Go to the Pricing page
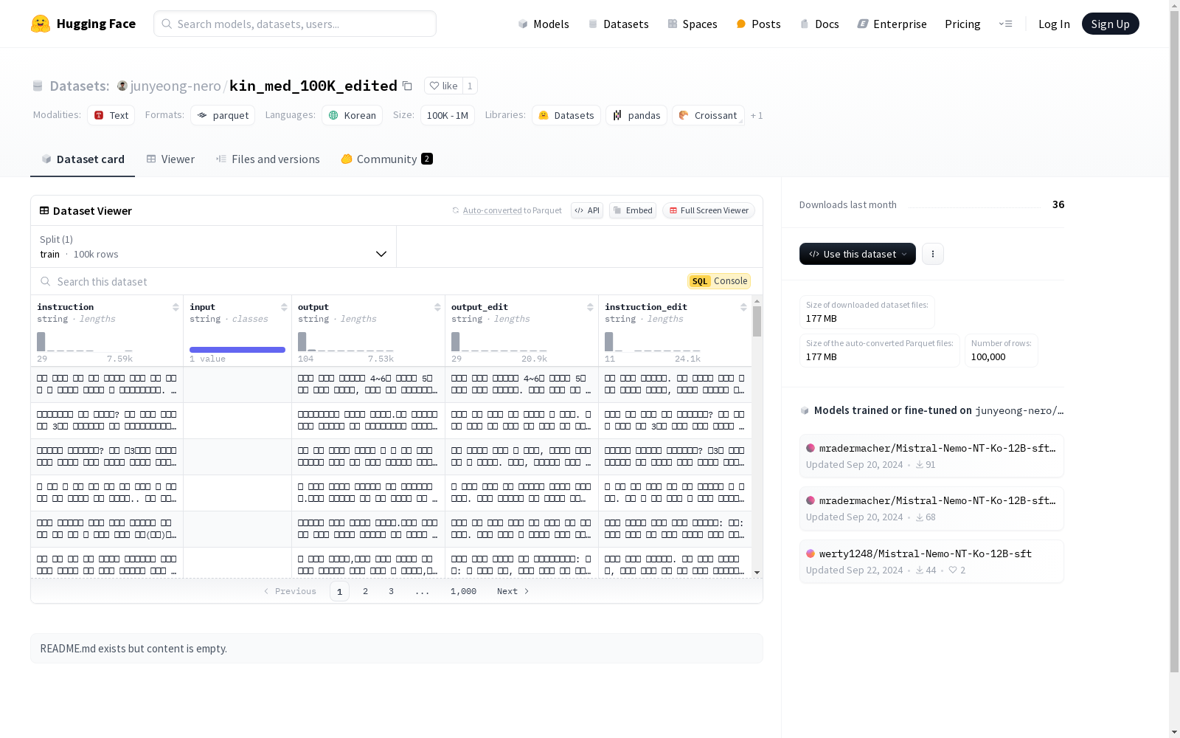This screenshot has height=738, width=1180. tap(962, 24)
